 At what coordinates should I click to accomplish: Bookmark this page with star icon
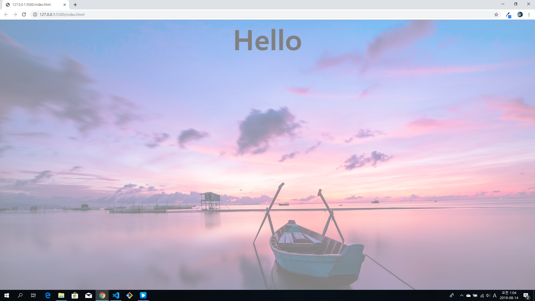point(496,14)
